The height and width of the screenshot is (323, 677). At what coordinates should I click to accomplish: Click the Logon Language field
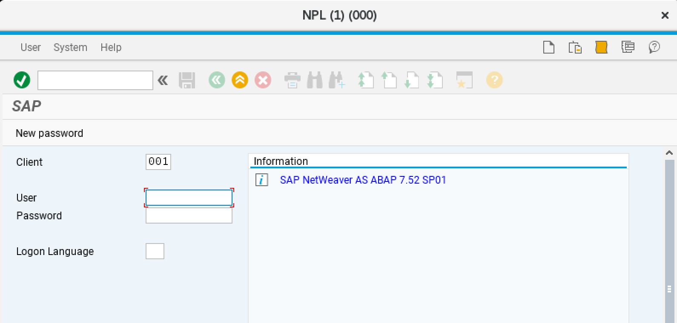(155, 251)
